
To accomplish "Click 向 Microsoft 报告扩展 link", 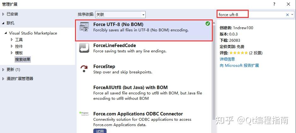I will 239,66.
